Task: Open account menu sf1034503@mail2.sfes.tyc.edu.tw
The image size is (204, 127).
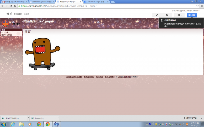Action: 186,11
